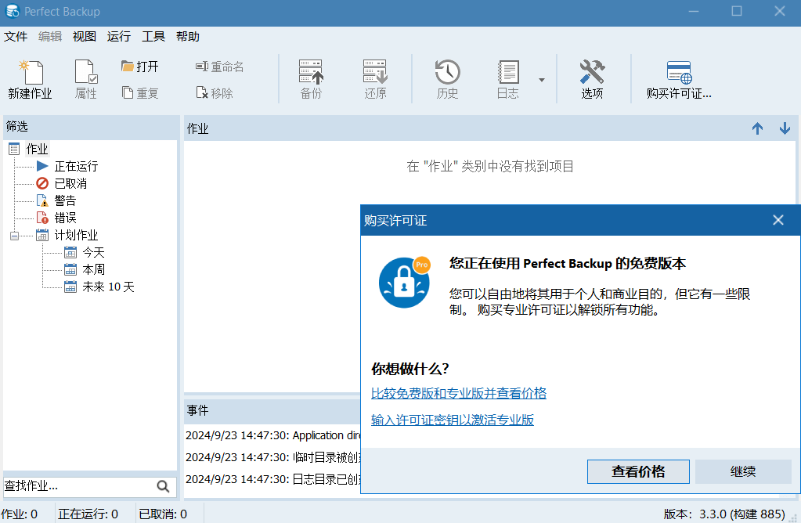Open the 视图 menu

[85, 37]
